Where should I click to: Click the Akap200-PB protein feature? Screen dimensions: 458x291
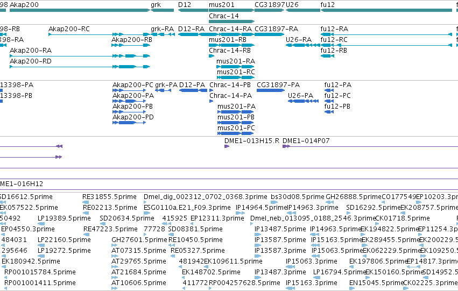[x=129, y=112]
